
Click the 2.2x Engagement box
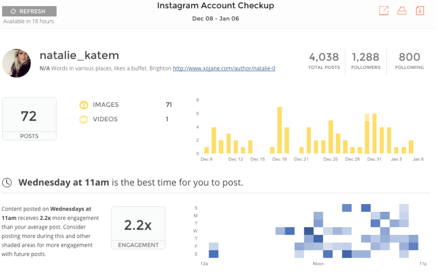138,228
